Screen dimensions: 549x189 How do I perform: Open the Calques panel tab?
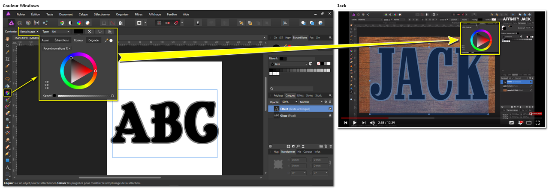point(290,95)
